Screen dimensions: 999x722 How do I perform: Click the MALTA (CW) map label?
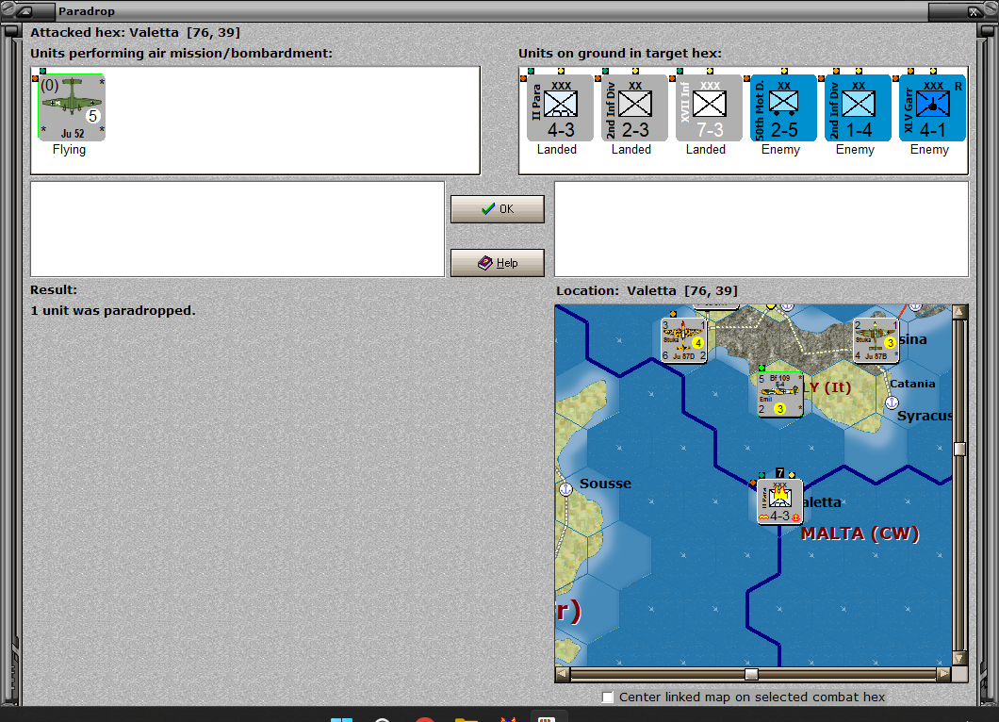tap(860, 533)
